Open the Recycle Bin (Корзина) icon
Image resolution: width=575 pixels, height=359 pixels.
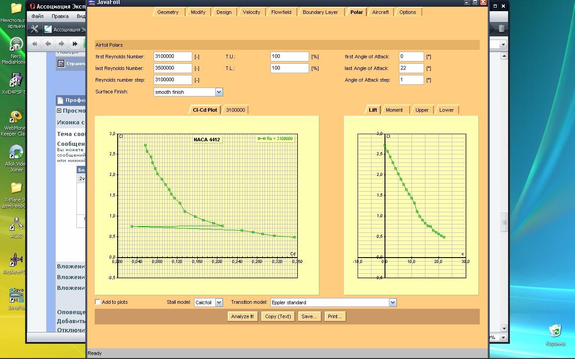[x=555, y=332]
